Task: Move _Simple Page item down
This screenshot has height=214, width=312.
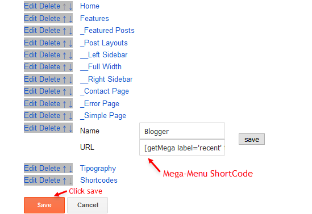Action: (70, 116)
